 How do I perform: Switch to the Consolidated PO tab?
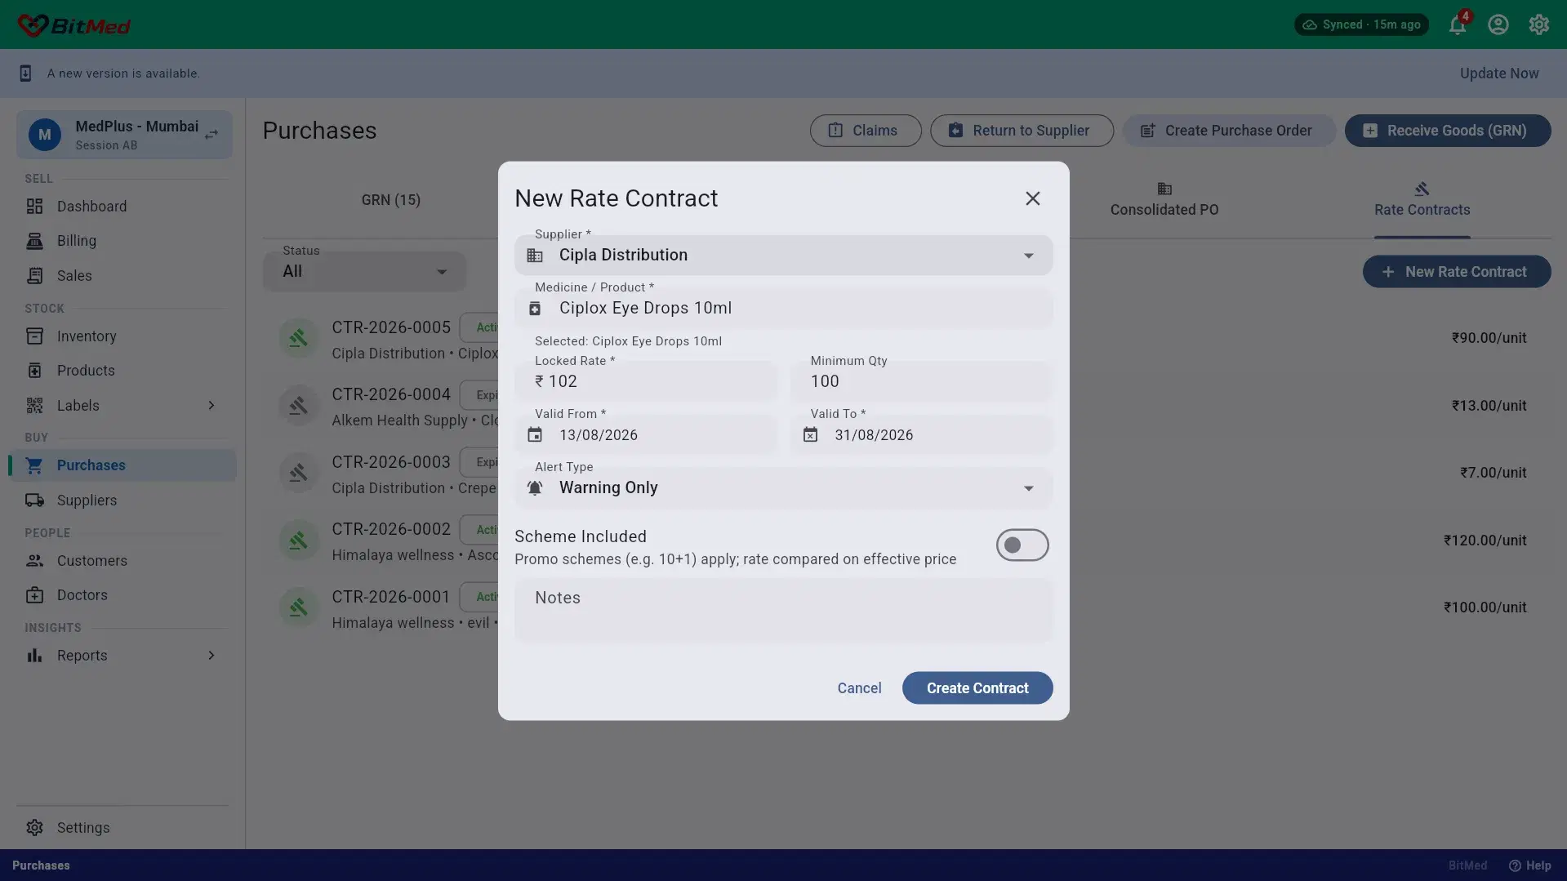[1164, 200]
